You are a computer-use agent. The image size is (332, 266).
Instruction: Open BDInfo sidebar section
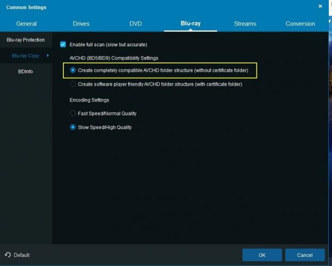click(x=26, y=72)
